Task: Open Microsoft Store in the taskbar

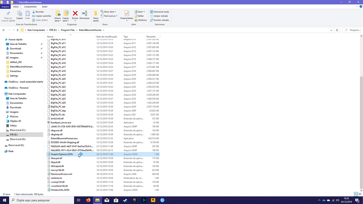Action: (x=116, y=200)
